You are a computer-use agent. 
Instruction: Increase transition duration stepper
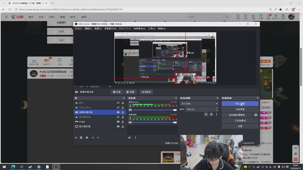point(217,108)
